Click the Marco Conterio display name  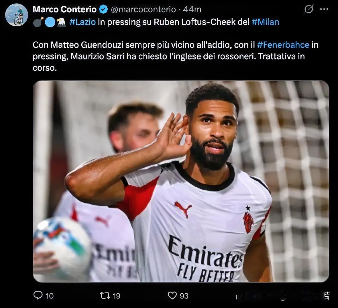(x=64, y=9)
